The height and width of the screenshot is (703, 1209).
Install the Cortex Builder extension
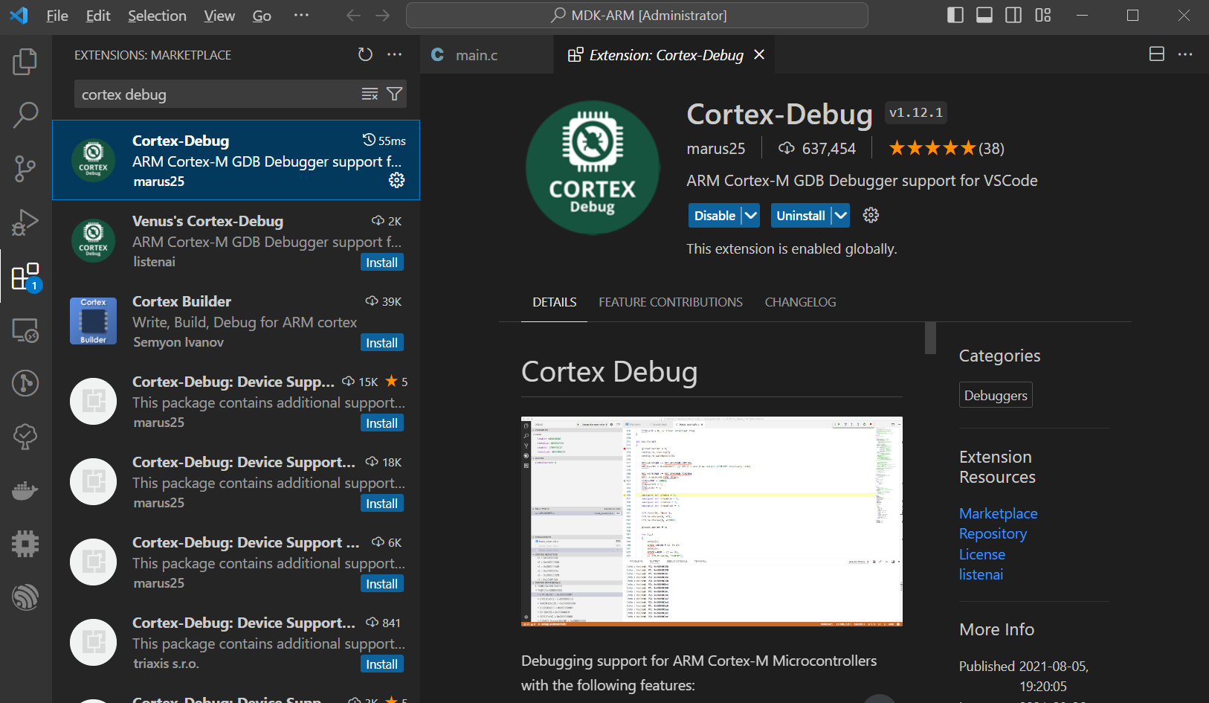tap(381, 343)
